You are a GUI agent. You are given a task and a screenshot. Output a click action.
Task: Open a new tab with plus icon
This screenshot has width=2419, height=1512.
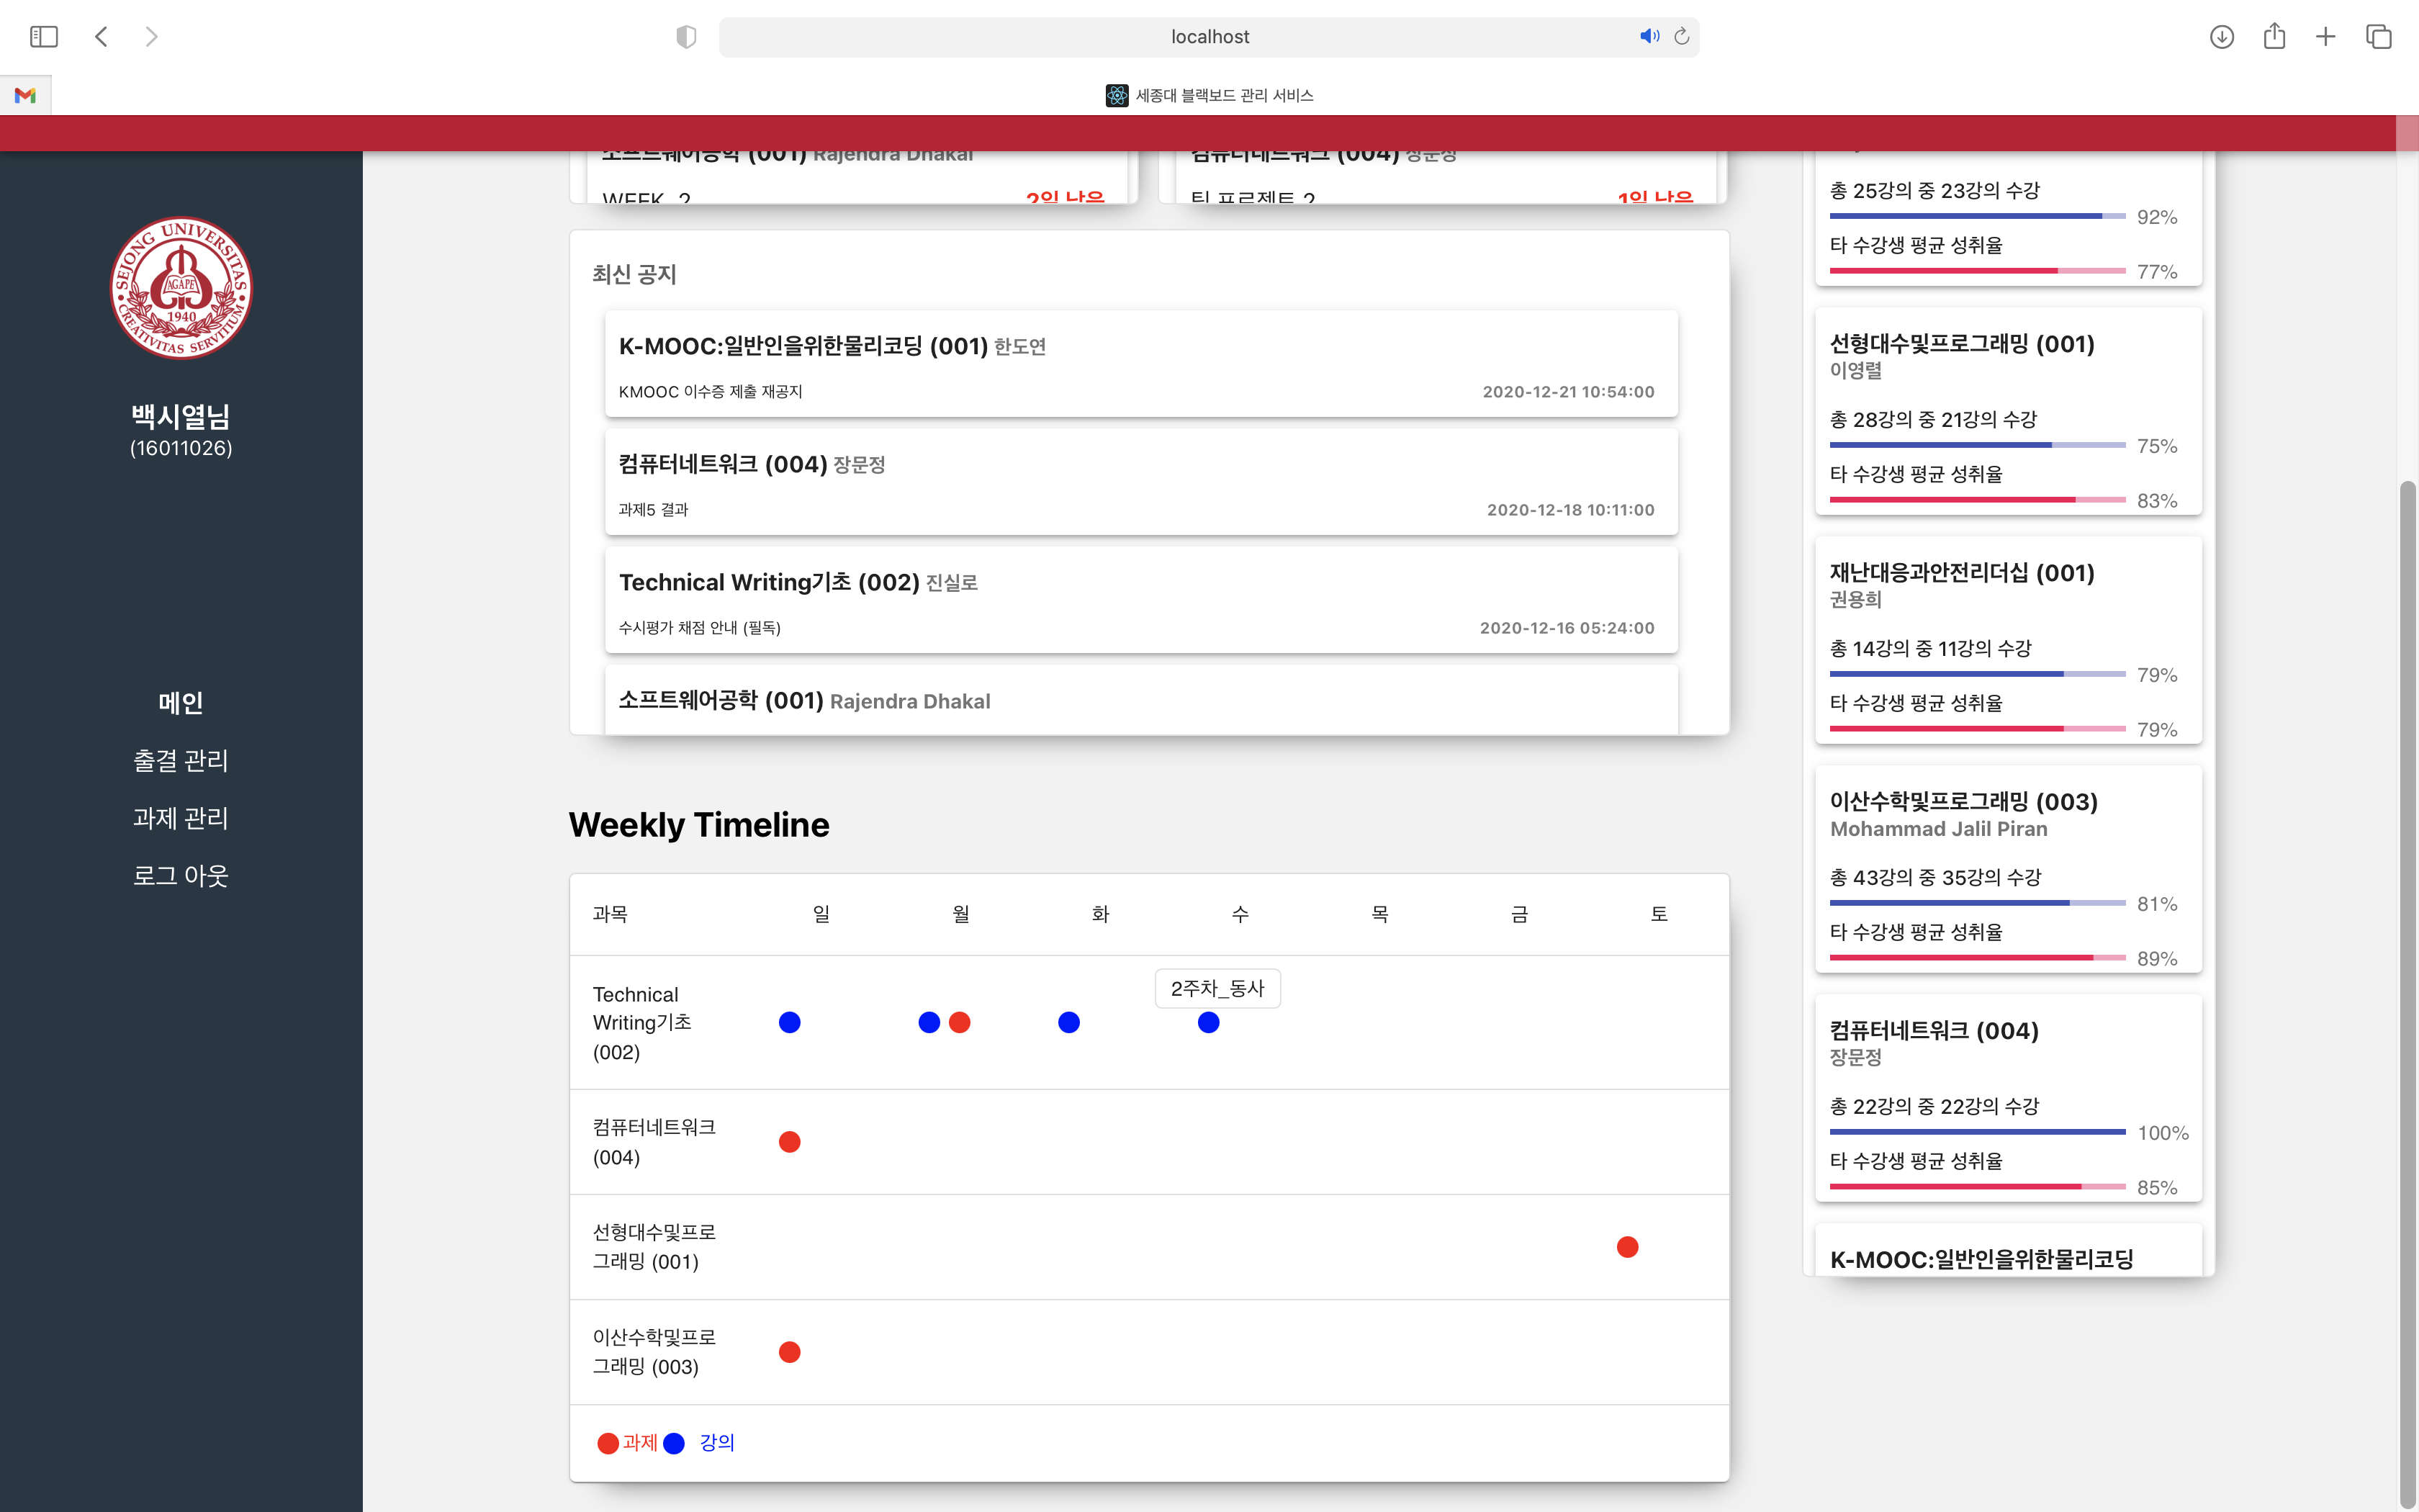tap(2326, 37)
